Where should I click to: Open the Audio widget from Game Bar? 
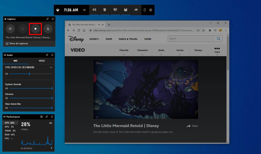pos(94,10)
